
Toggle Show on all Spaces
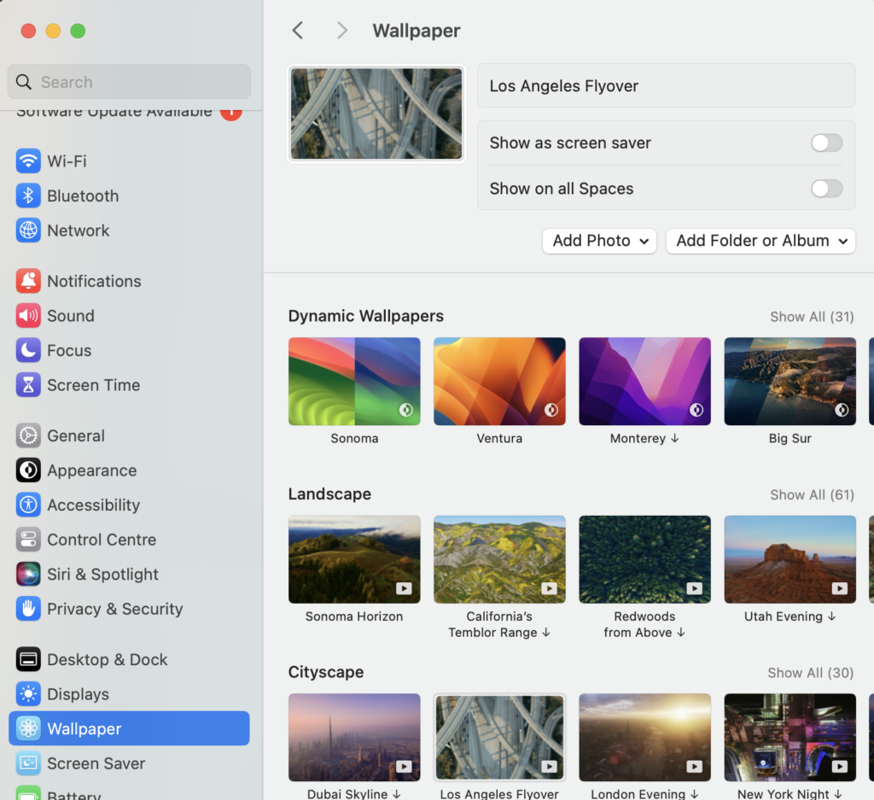tap(825, 189)
